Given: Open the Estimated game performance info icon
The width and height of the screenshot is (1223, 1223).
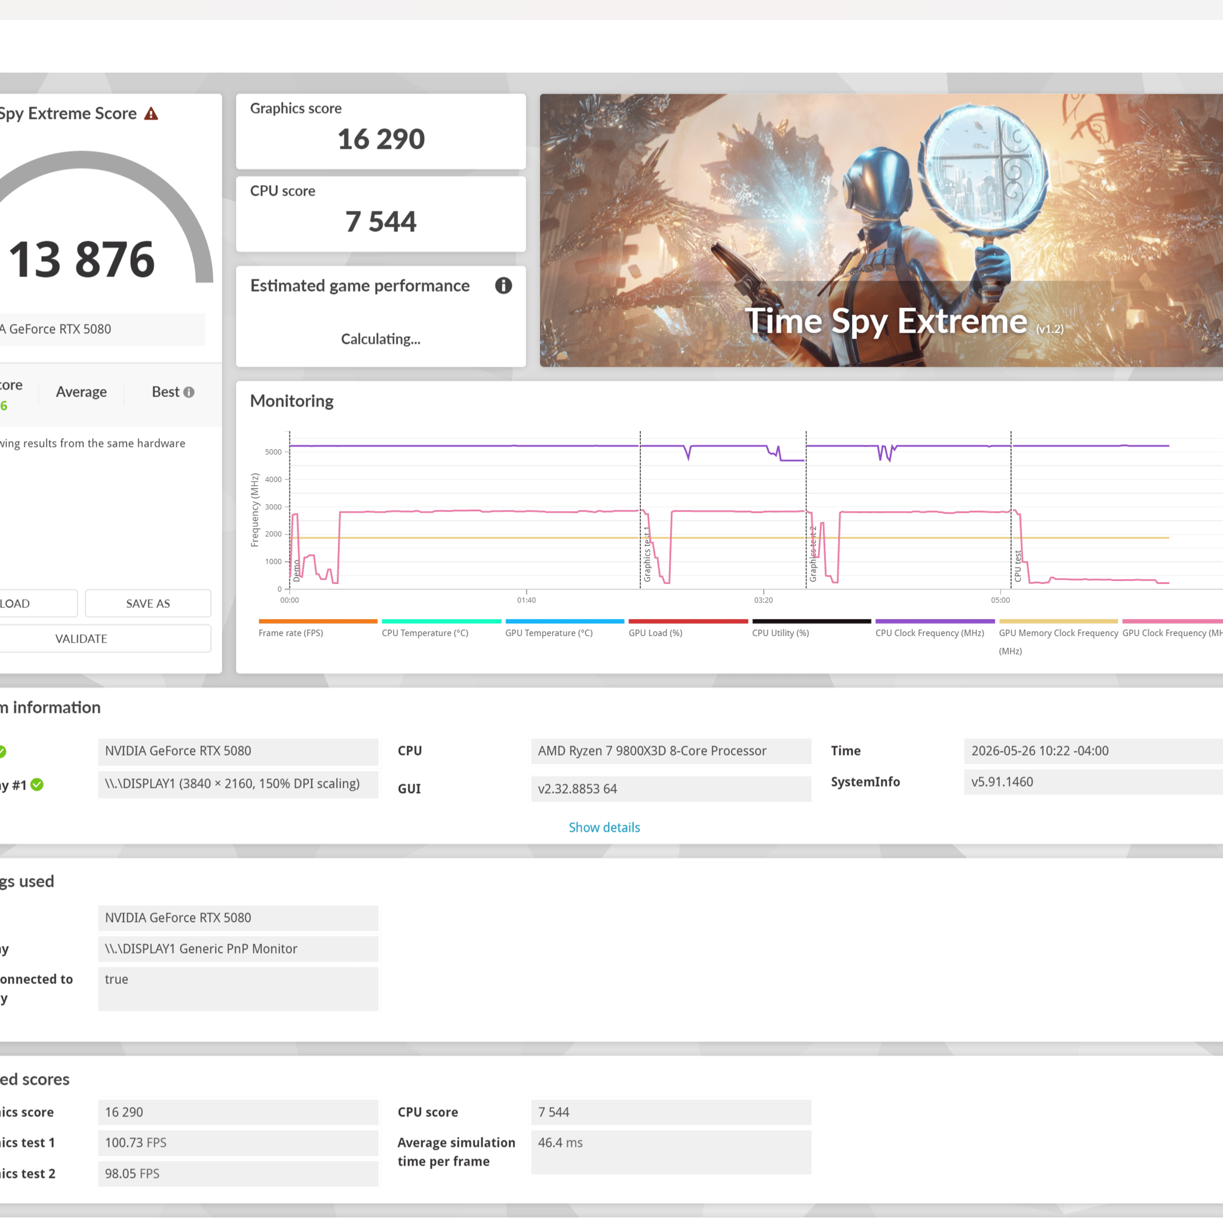Looking at the screenshot, I should pos(503,285).
